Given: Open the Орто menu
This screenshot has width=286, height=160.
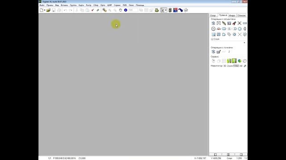Looking at the screenshot, I should [x=103, y=5].
